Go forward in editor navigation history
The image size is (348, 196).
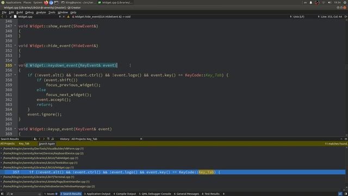click(6, 17)
